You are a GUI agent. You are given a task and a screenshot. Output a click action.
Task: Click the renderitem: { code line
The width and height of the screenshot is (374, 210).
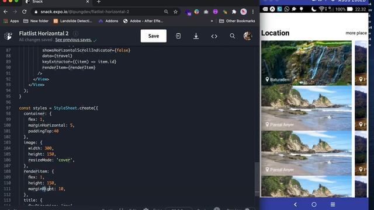tap(39, 171)
